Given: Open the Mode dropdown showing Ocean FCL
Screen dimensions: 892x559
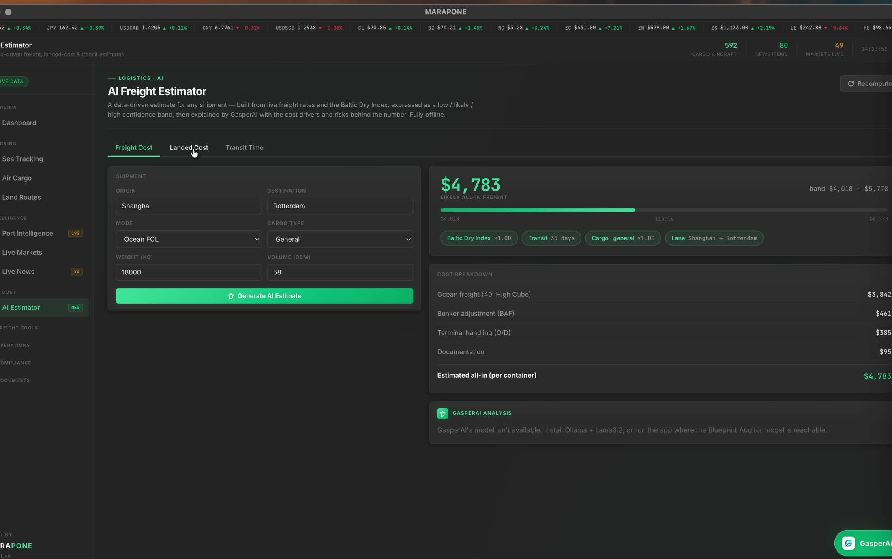Looking at the screenshot, I should (x=189, y=239).
